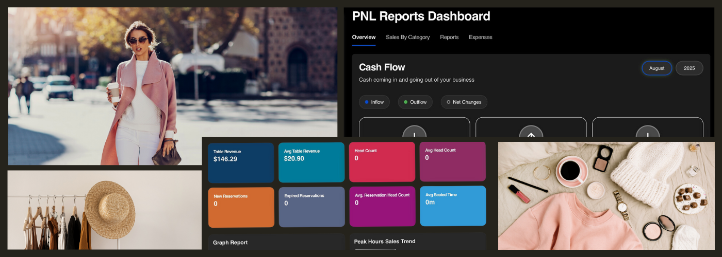The height and width of the screenshot is (257, 722).
Task: Select the orange New Reservations tile
Action: [241, 207]
